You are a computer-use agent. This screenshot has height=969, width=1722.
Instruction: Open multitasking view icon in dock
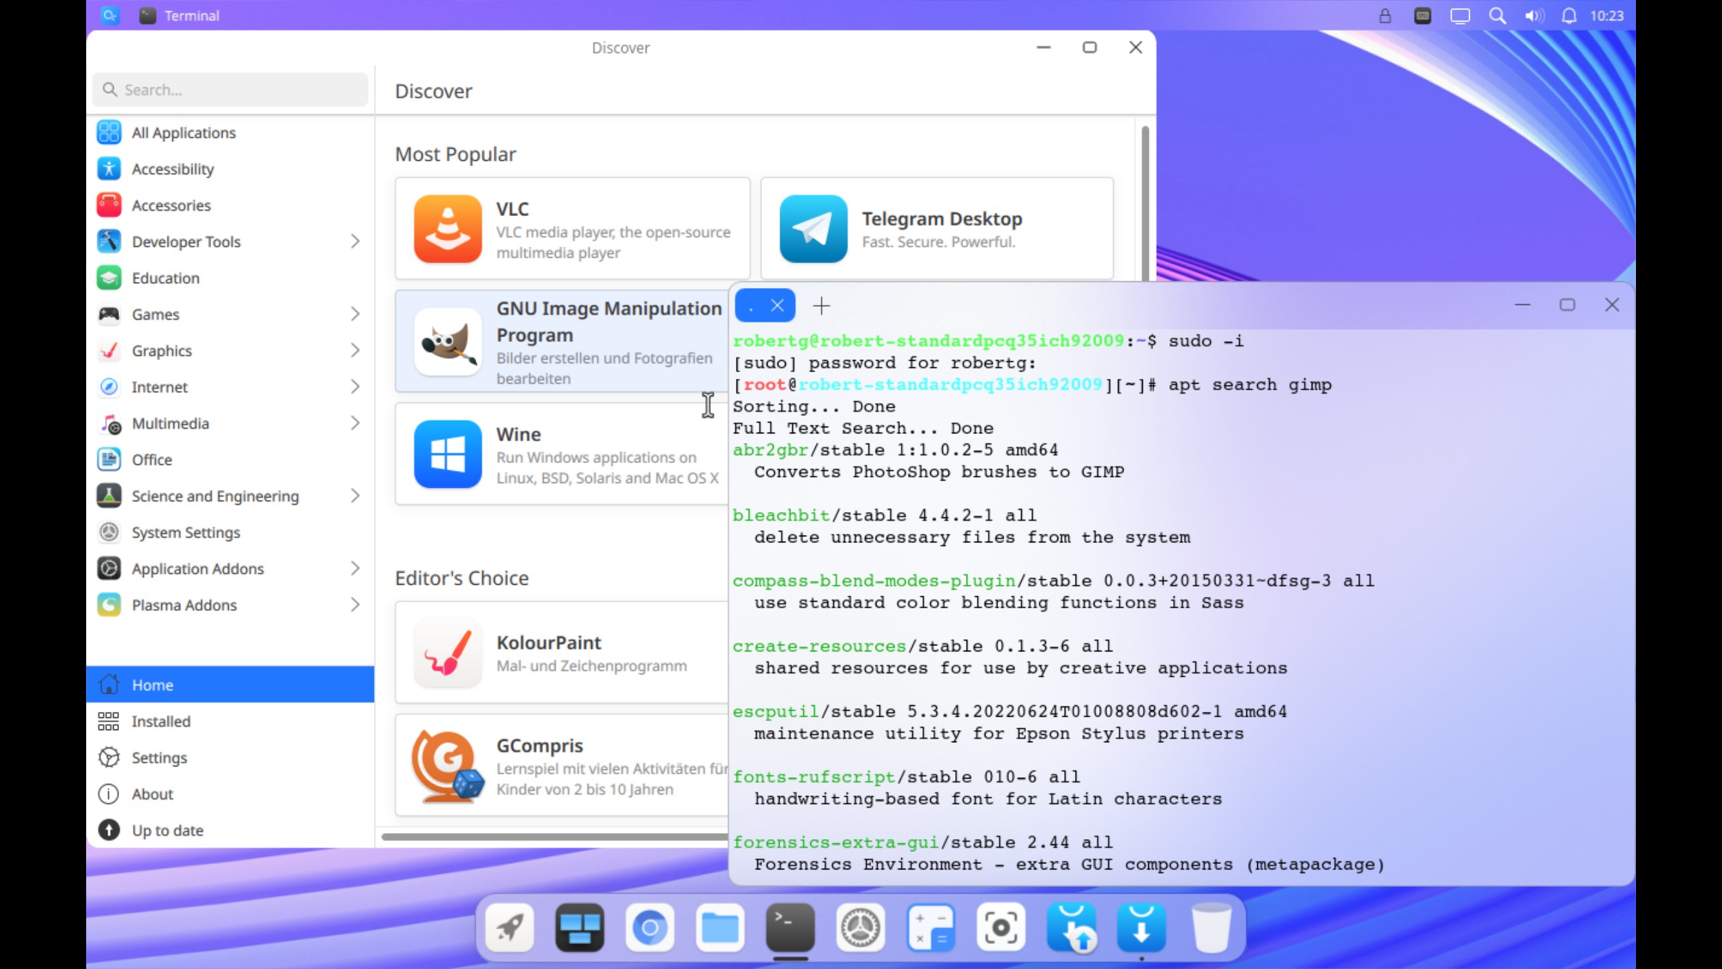coord(580,928)
